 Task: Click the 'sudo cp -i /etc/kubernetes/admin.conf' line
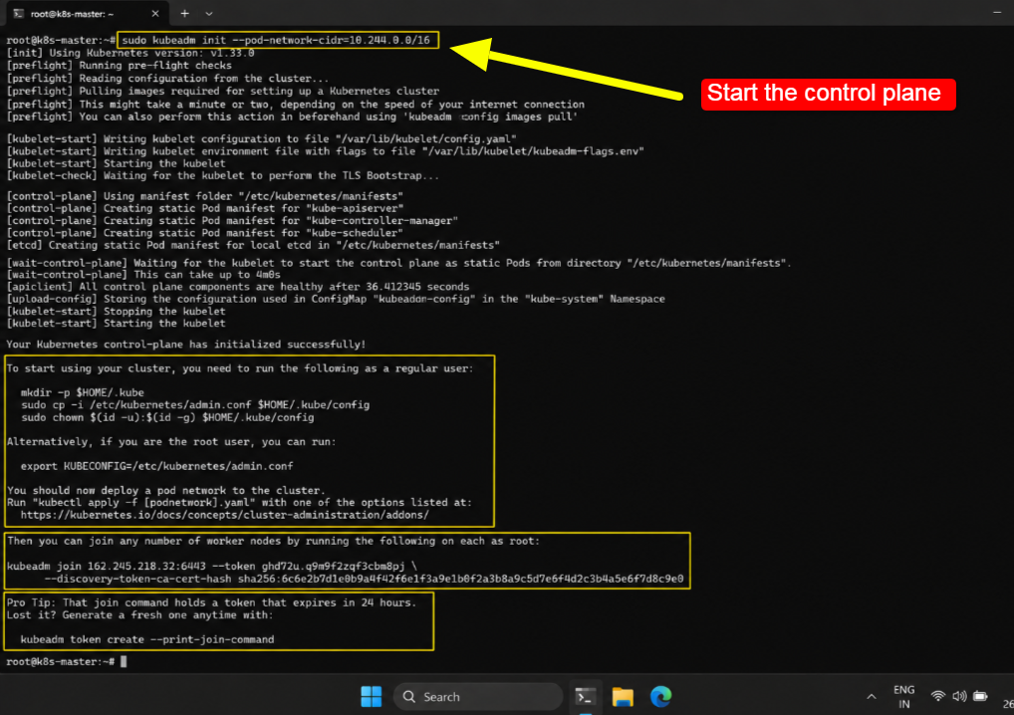pyautogui.click(x=195, y=404)
